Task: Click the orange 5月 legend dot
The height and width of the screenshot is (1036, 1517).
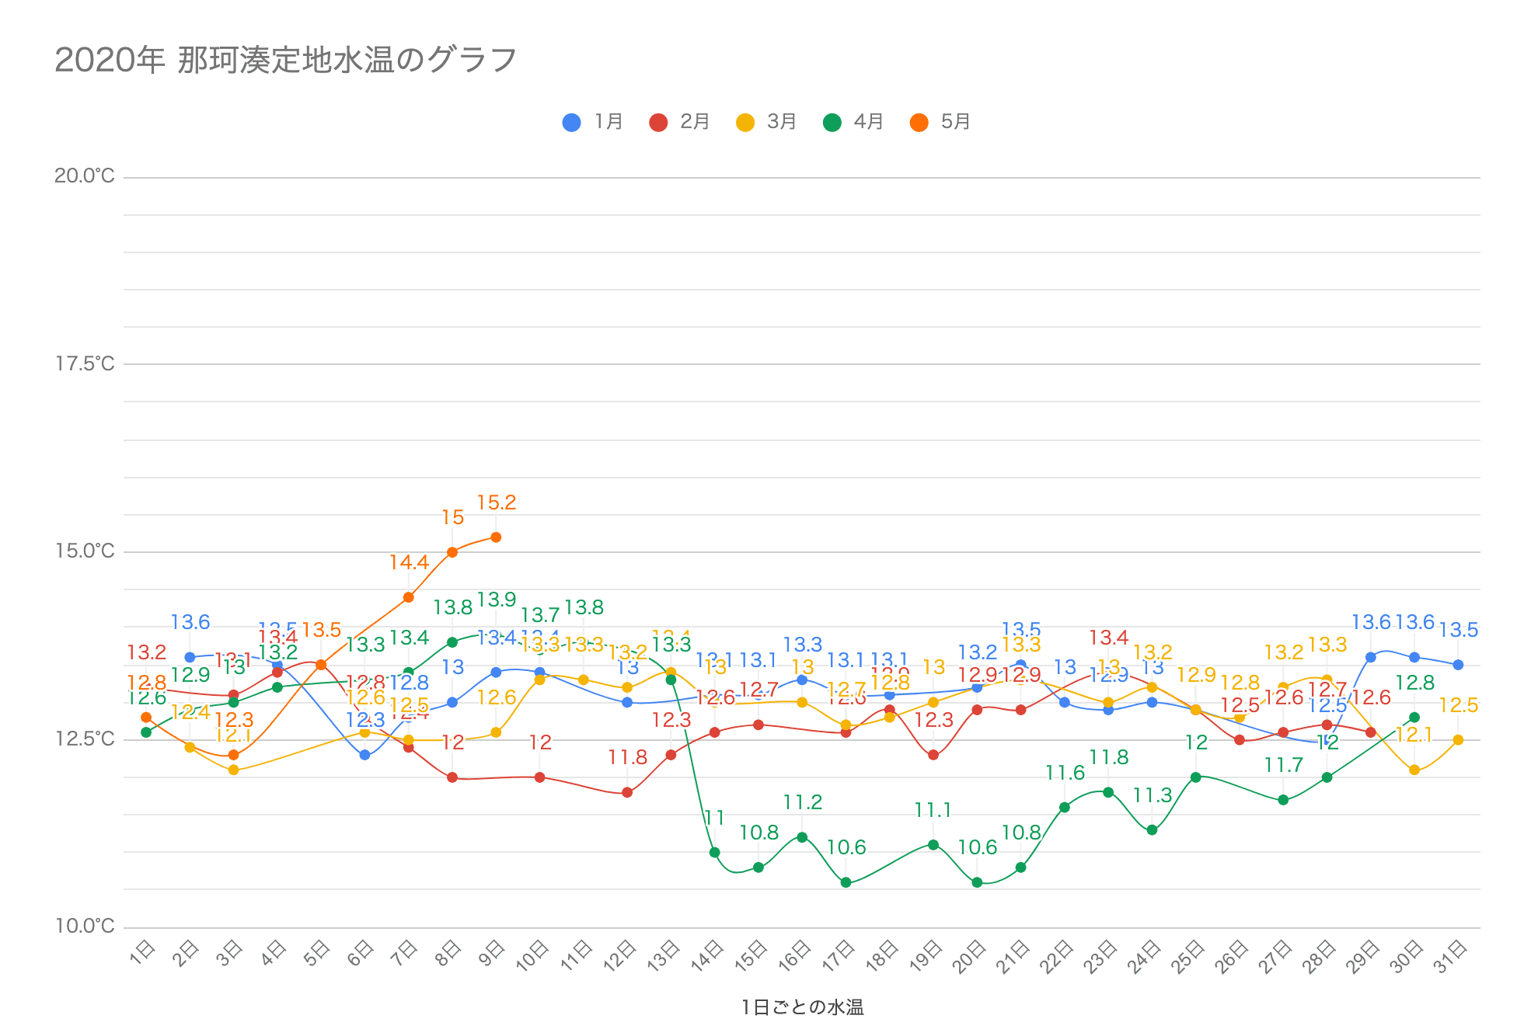Action: coord(919,123)
